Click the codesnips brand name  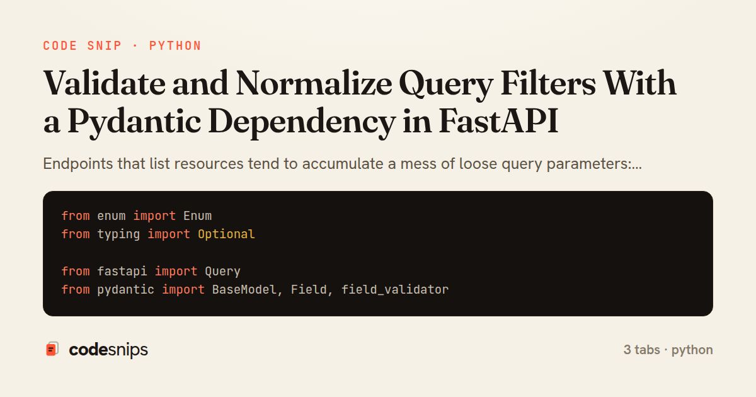[108, 350]
